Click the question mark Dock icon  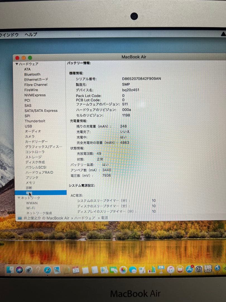(x=38, y=270)
